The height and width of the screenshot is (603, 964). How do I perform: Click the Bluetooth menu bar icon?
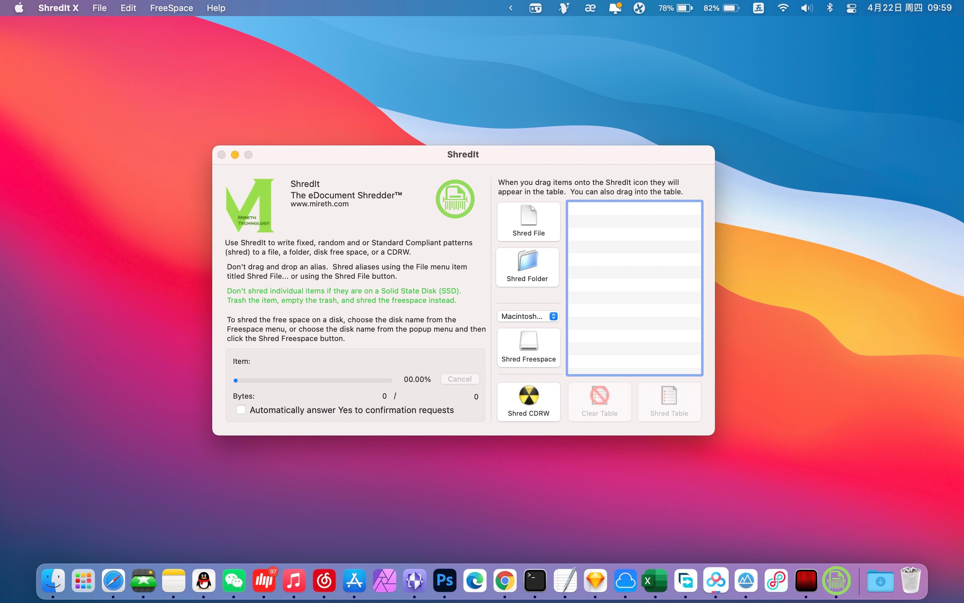pyautogui.click(x=830, y=8)
